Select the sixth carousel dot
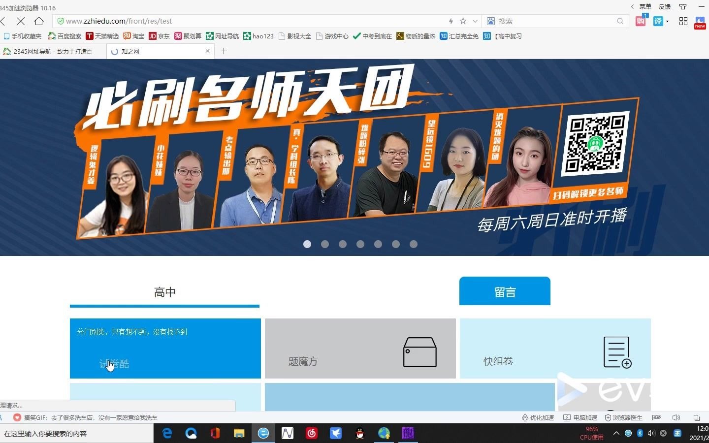 [x=396, y=244]
